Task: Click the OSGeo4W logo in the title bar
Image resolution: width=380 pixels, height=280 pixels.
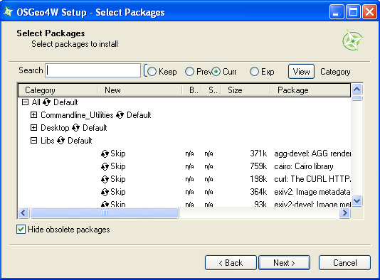Action: pyautogui.click(x=8, y=11)
